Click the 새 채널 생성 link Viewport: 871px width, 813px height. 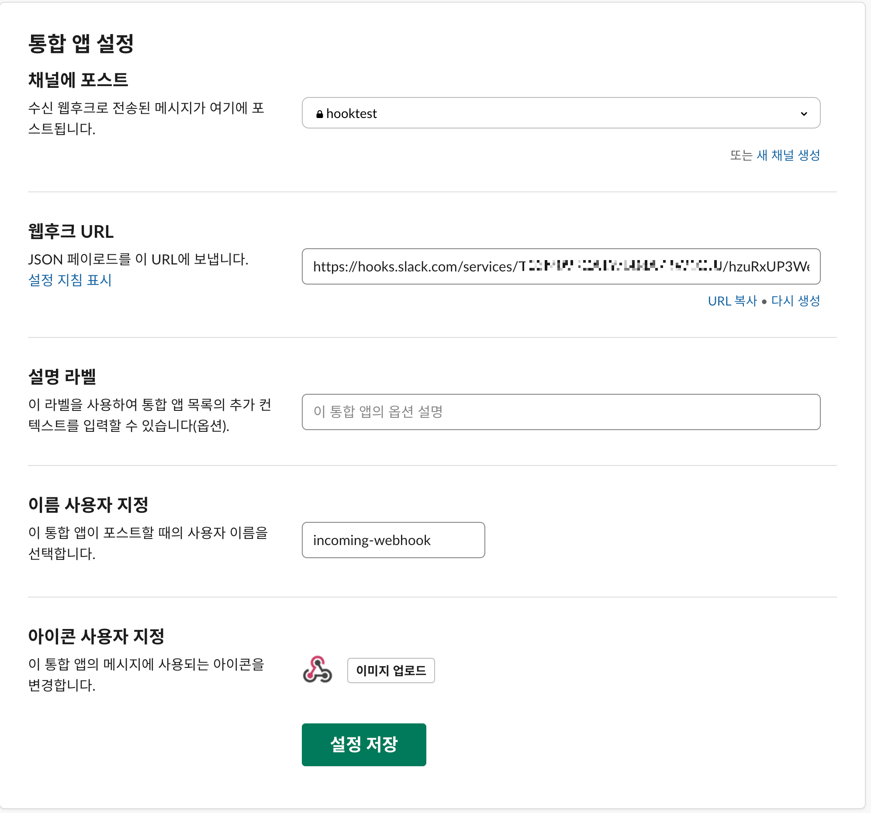pos(788,155)
